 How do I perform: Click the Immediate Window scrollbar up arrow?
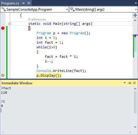click(x=135, y=89)
